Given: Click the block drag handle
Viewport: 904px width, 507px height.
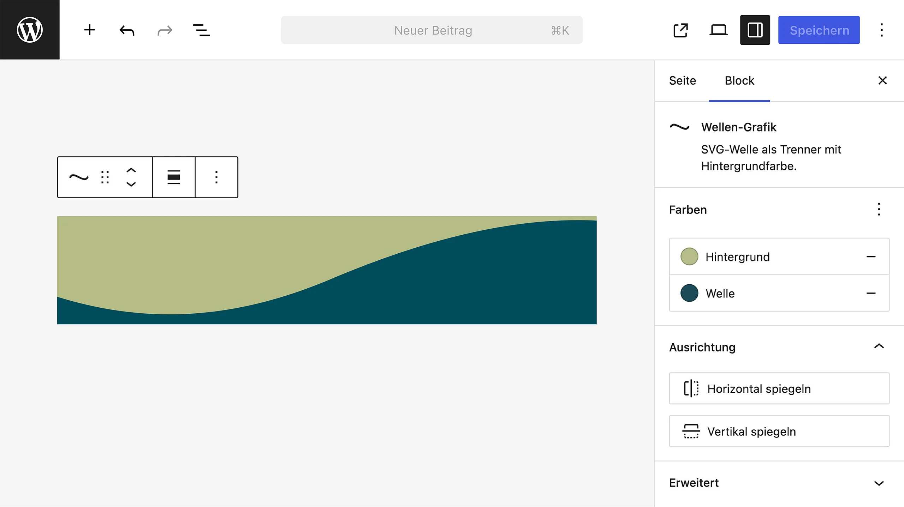Looking at the screenshot, I should click(105, 177).
